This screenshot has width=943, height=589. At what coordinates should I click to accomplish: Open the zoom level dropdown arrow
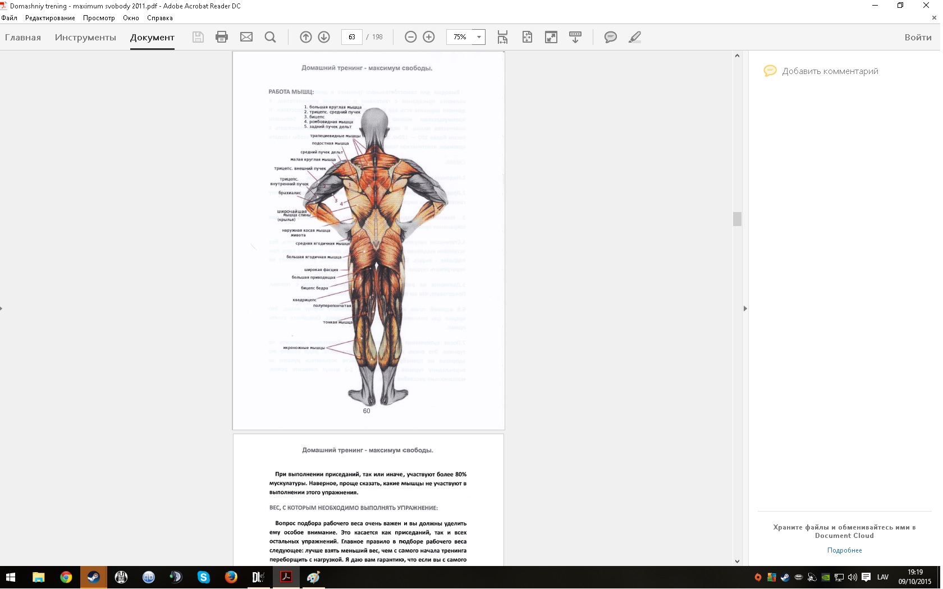tap(479, 37)
